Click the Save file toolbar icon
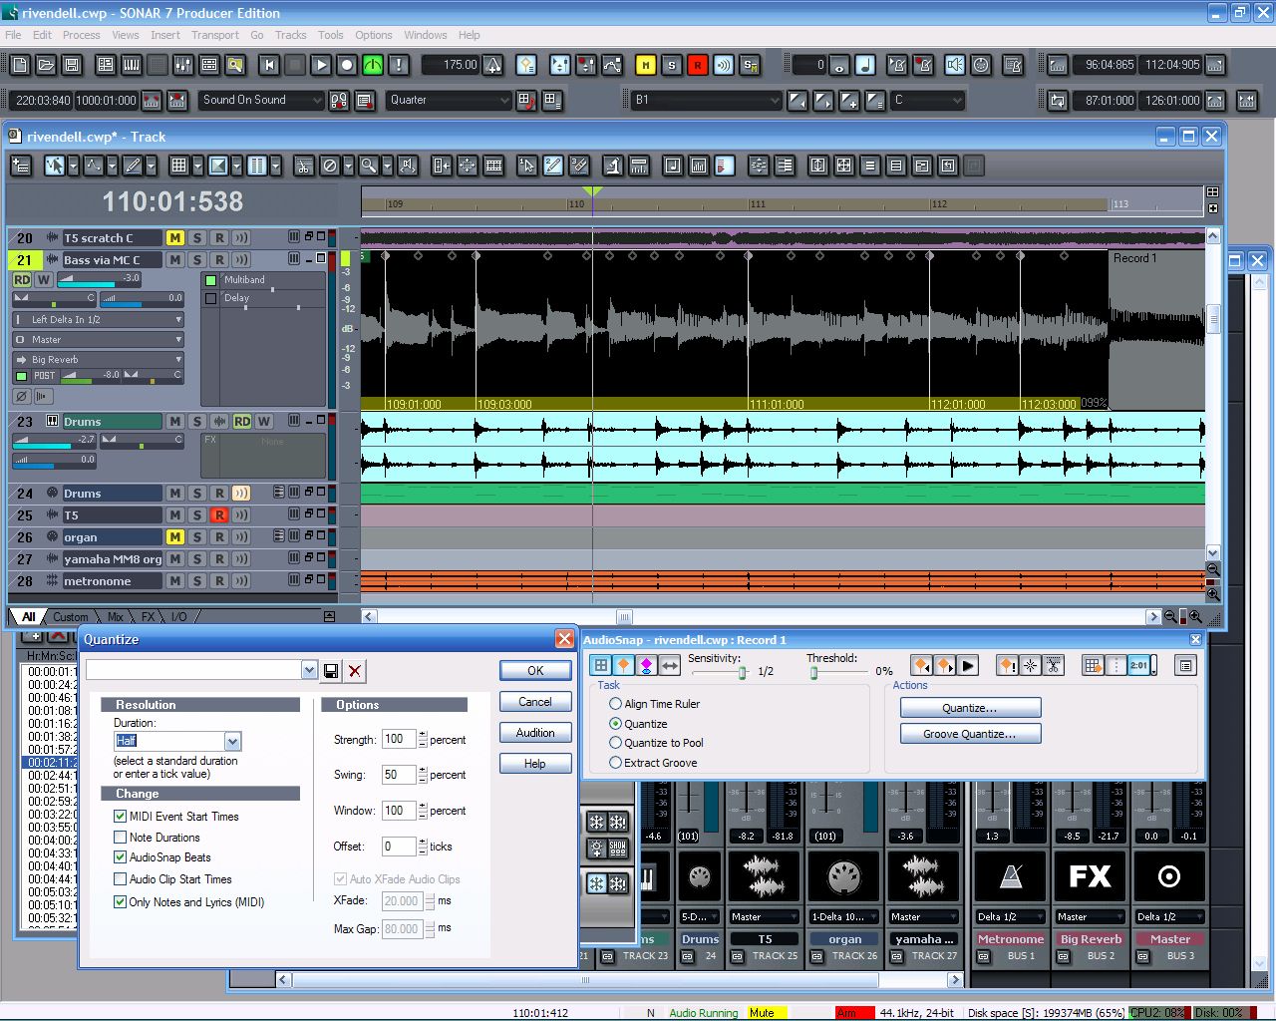Screen dimensions: 1276x1021 (x=72, y=65)
